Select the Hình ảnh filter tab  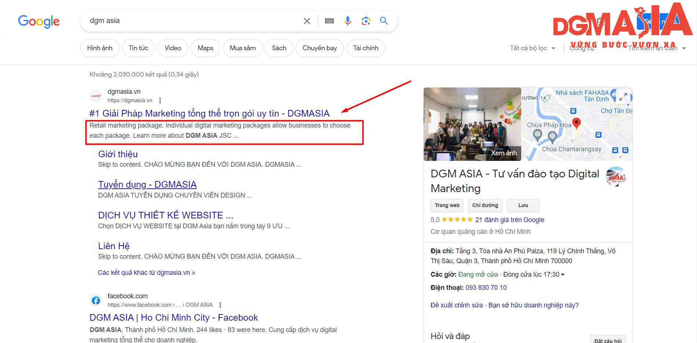click(100, 48)
